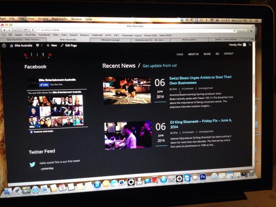
Task: Click the clock showing Mon 6:52 PM
Action: [239, 20]
